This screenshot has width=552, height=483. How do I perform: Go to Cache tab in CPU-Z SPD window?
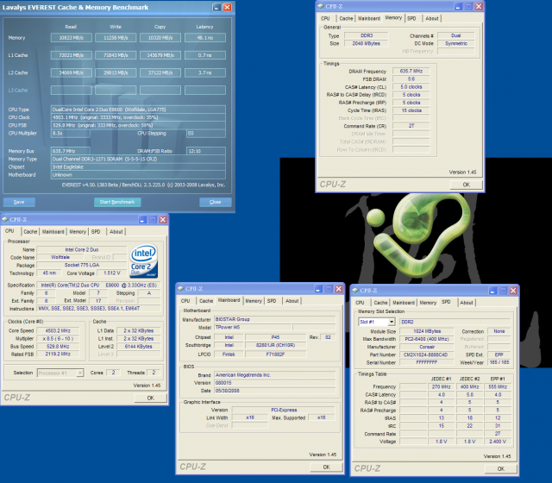380,303
